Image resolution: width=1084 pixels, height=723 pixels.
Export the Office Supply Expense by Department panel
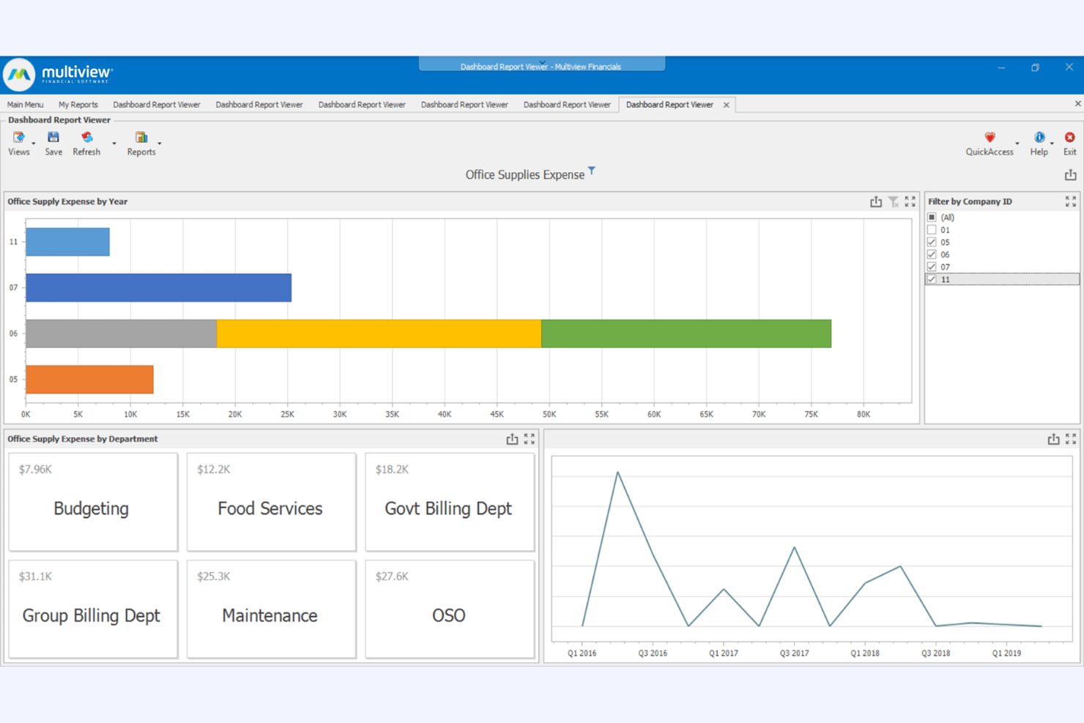coord(512,439)
